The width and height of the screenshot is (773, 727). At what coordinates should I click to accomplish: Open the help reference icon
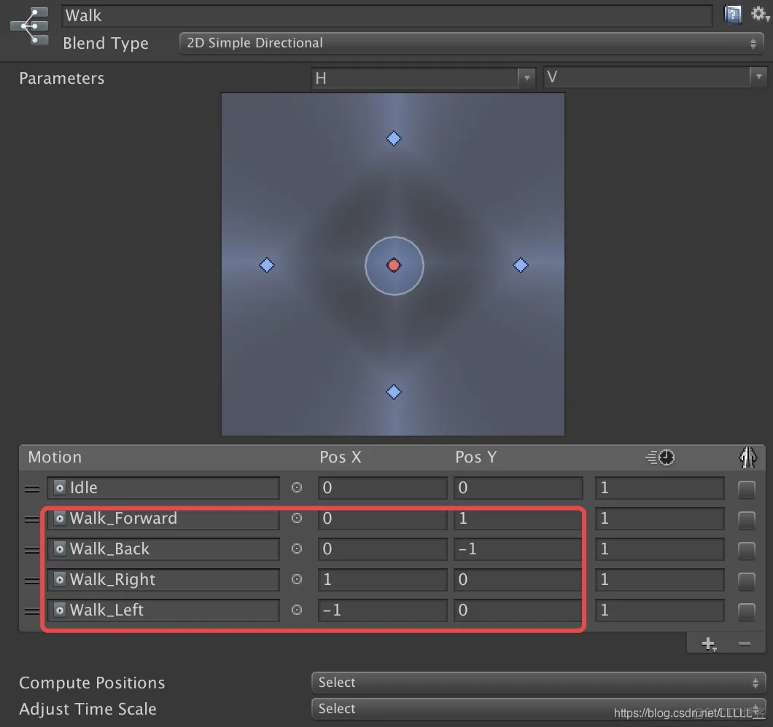pyautogui.click(x=733, y=15)
